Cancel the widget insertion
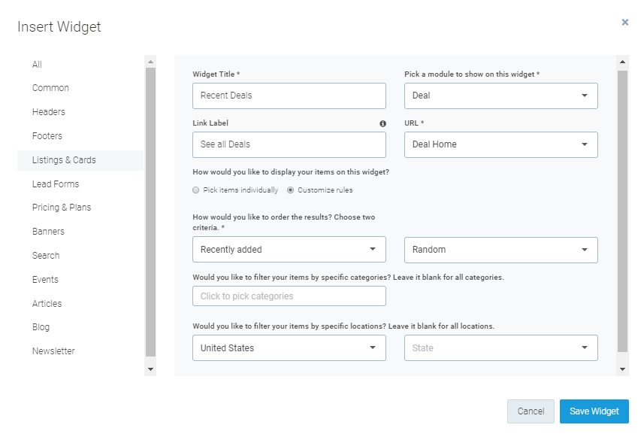Image resolution: width=644 pixels, height=440 pixels. [x=531, y=411]
